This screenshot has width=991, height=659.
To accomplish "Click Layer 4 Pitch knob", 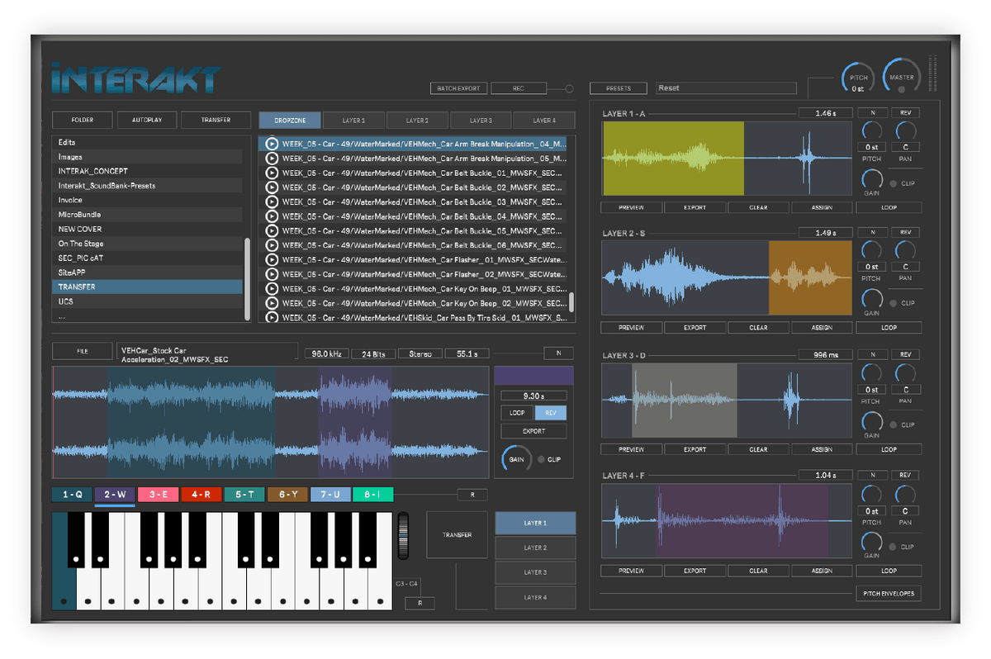I will coord(871,495).
